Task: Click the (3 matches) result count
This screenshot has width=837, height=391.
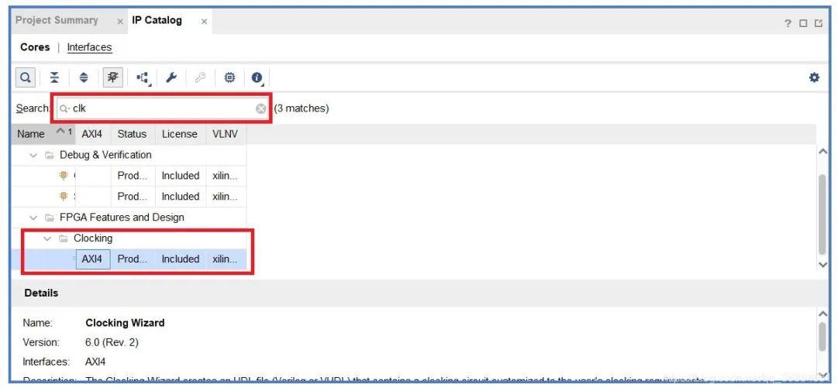Action: (x=301, y=109)
